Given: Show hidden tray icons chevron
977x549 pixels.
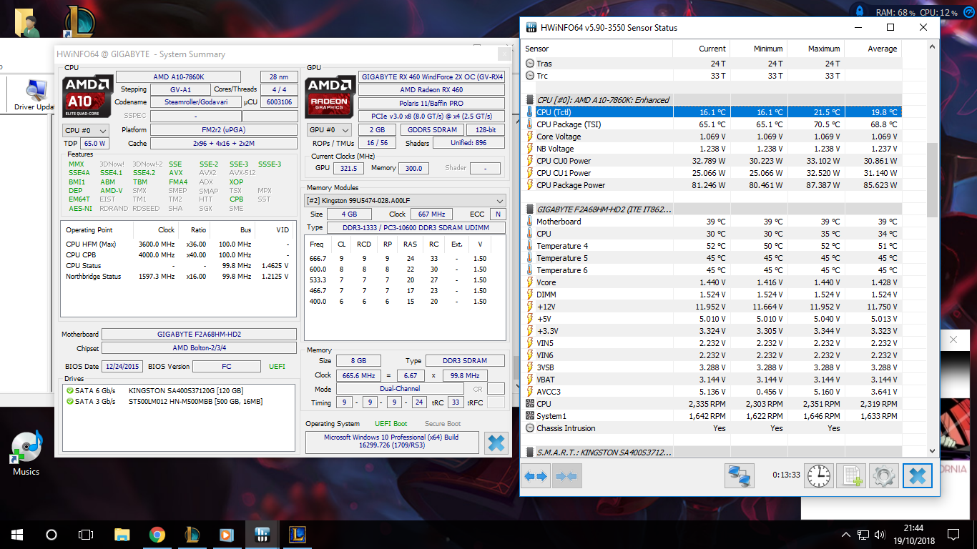Looking at the screenshot, I should (846, 535).
